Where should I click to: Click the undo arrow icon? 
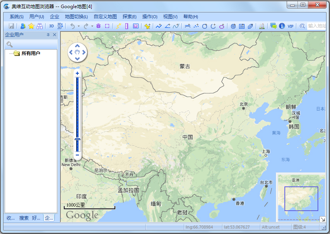pyautogui.click(x=72, y=26)
